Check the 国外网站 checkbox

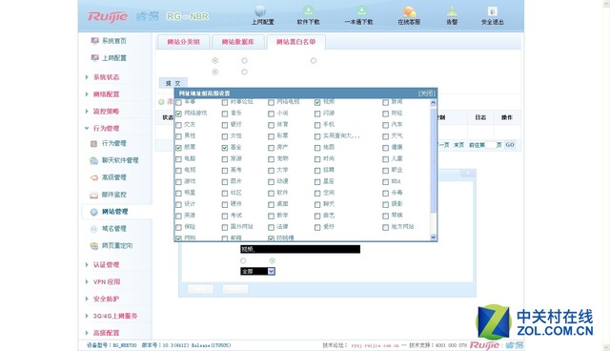click(225, 227)
